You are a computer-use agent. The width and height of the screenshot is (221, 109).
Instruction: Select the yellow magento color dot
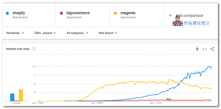115,13
